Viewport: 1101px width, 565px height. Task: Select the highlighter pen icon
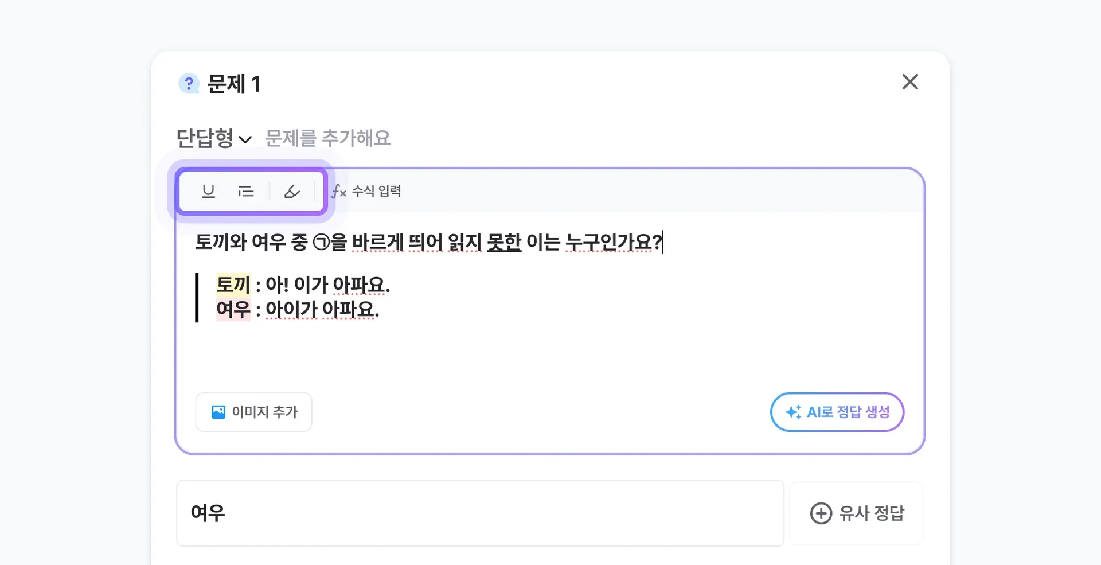click(292, 192)
